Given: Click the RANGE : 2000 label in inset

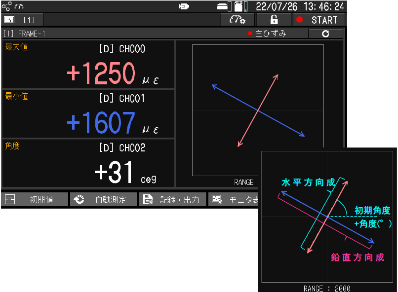Looking at the screenshot, I should [x=327, y=289].
